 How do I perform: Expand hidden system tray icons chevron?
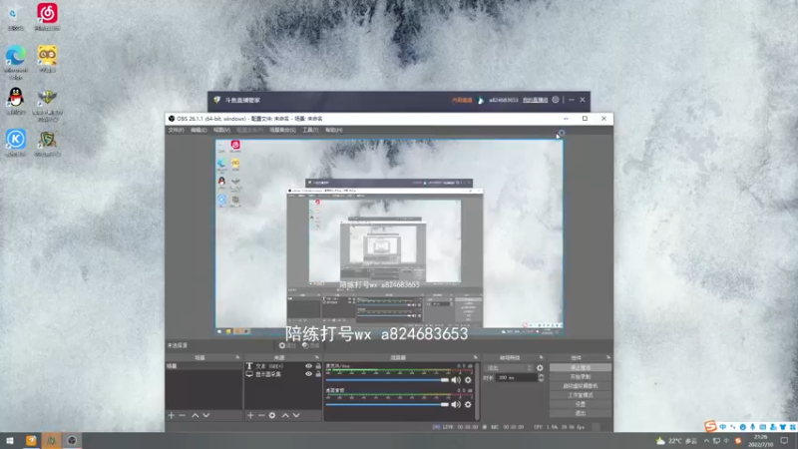click(x=706, y=441)
